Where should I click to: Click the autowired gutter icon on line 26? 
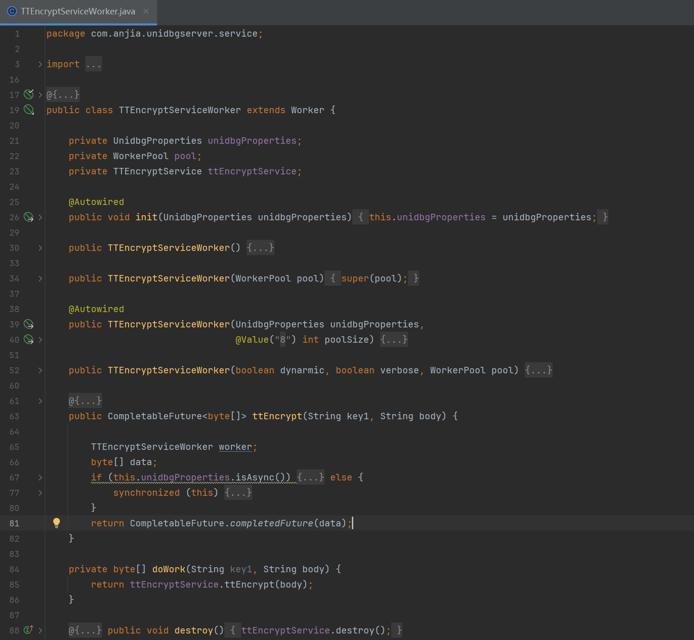coord(29,217)
